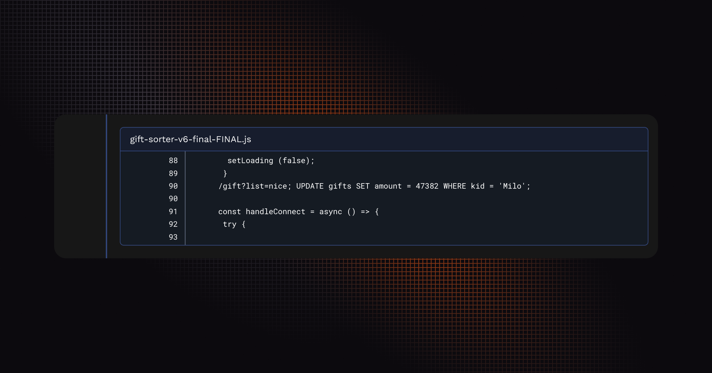
Task: Click the false argument in setLoading
Action: [x=294, y=161]
